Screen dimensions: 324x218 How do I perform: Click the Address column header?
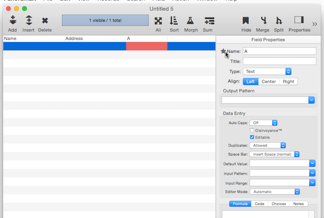(95, 39)
